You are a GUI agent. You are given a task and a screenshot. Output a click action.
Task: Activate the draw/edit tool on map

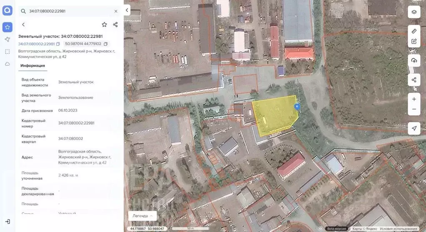[414, 41]
